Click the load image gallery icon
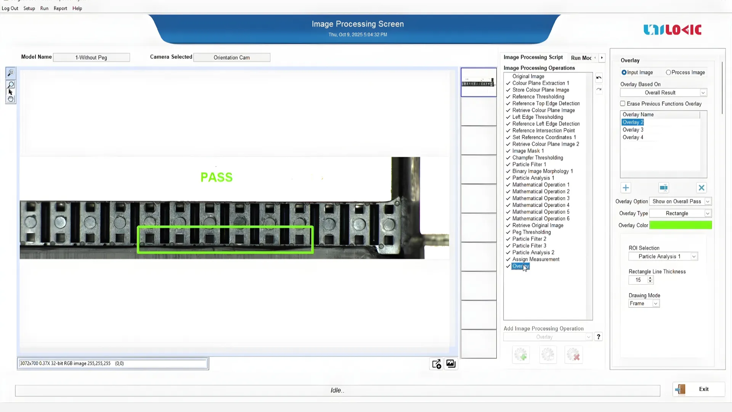Image resolution: width=732 pixels, height=412 pixels. pyautogui.click(x=451, y=364)
